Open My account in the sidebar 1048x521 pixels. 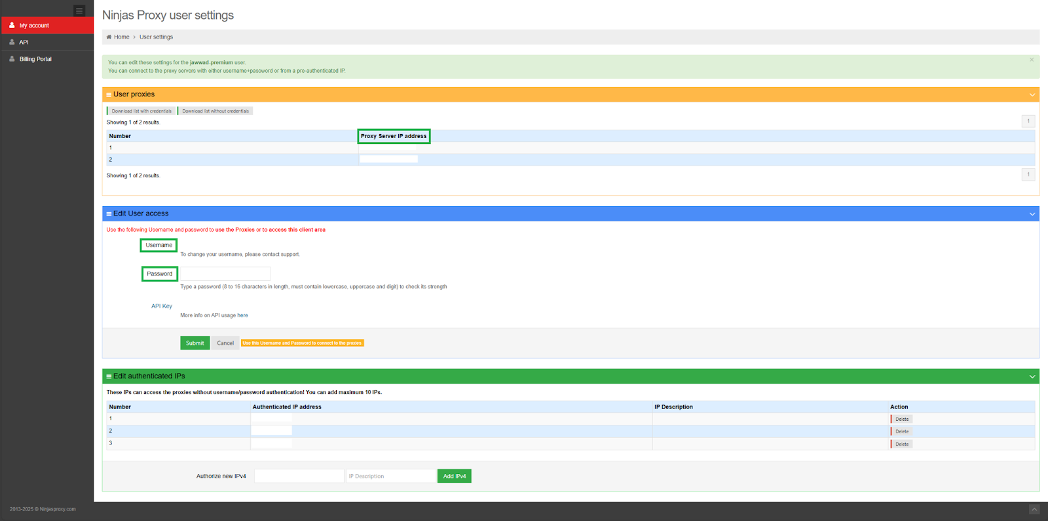(x=47, y=26)
